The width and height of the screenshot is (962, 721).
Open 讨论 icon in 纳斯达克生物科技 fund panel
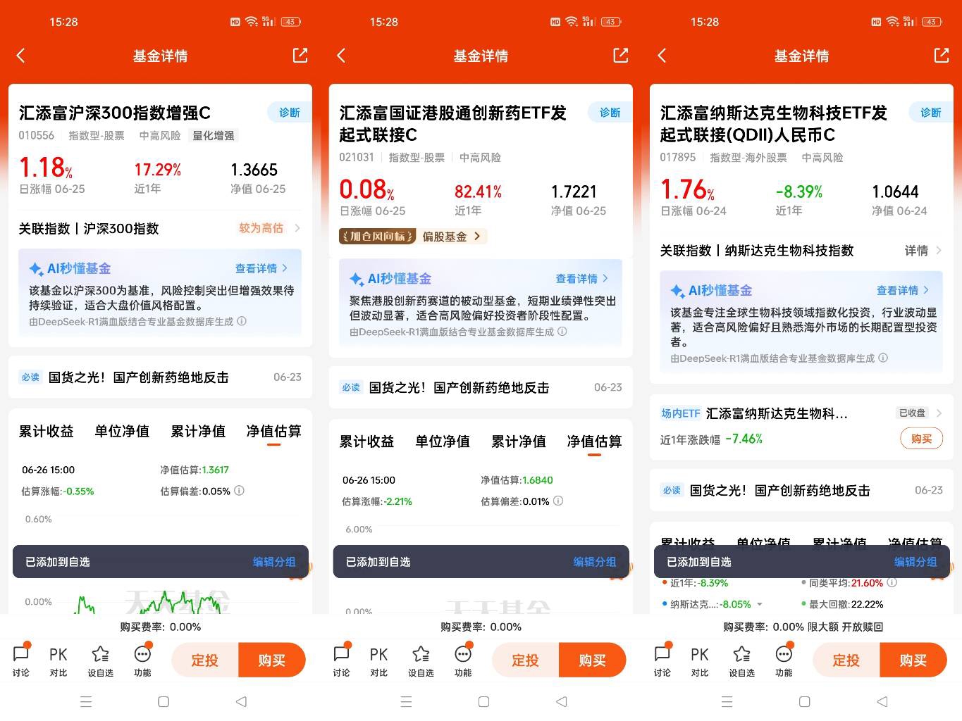[662, 660]
